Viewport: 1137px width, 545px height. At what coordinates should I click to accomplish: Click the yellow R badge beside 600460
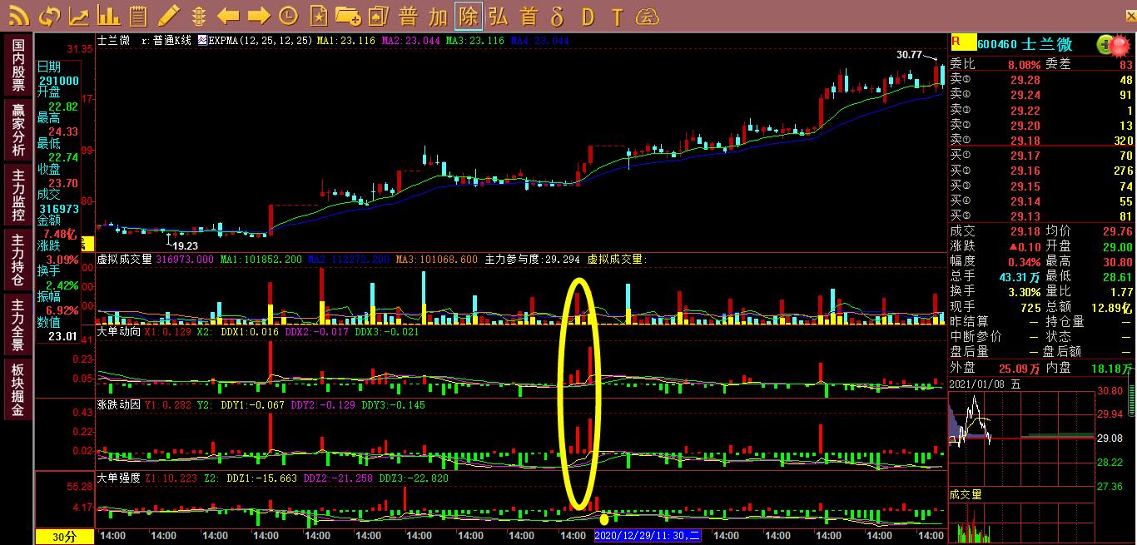click(962, 43)
